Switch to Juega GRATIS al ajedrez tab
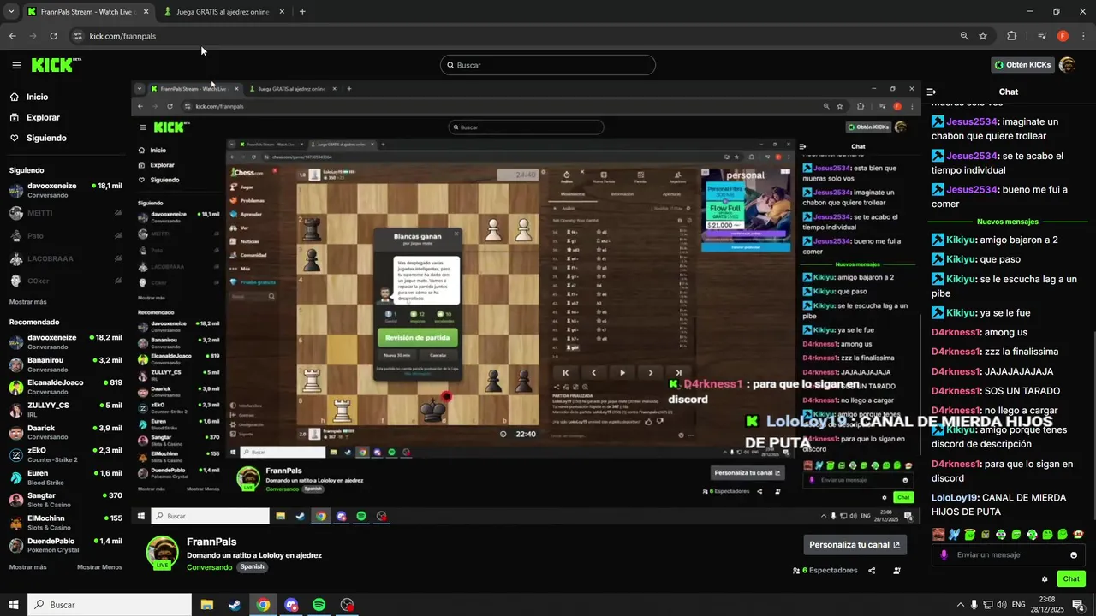 click(x=222, y=12)
